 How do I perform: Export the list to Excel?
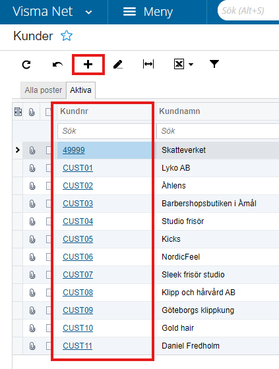[179, 64]
